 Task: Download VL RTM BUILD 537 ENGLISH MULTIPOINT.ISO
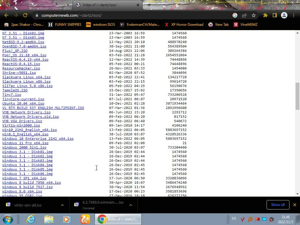tap(43, 108)
